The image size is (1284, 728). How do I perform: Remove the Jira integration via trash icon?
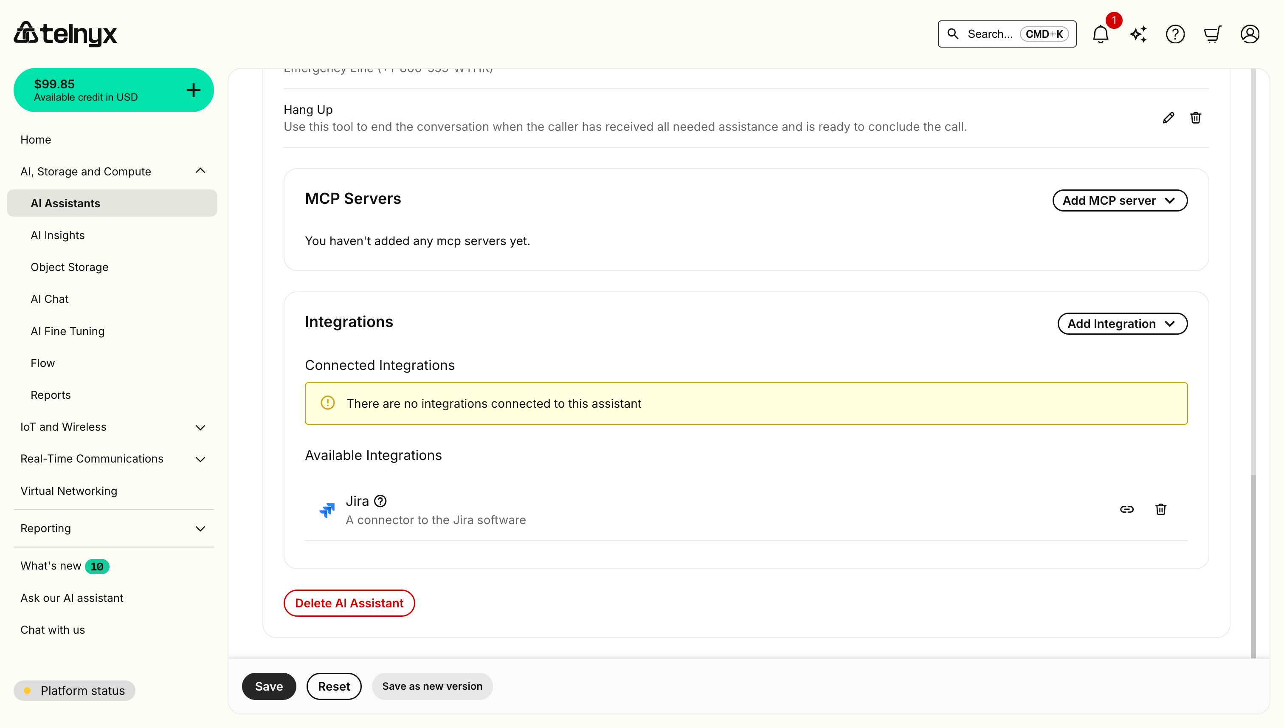coord(1161,510)
